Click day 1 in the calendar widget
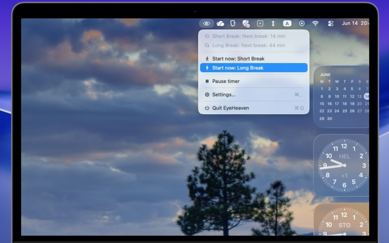Image resolution: width=389 pixels, height=243 pixels. point(322,89)
